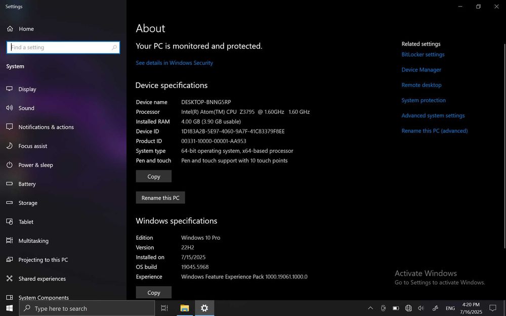This screenshot has height=316, width=506.
Task: Click the battery status tray icon
Action: pyautogui.click(x=396, y=308)
